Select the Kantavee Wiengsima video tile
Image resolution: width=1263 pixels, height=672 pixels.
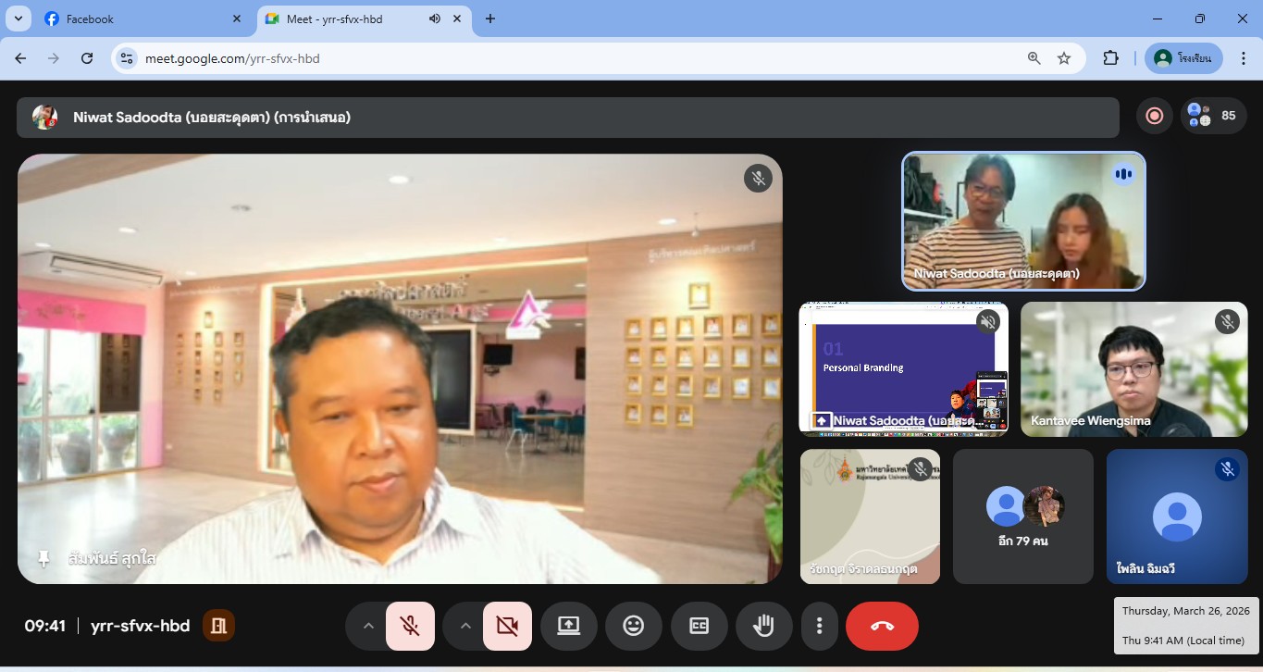tap(1133, 369)
